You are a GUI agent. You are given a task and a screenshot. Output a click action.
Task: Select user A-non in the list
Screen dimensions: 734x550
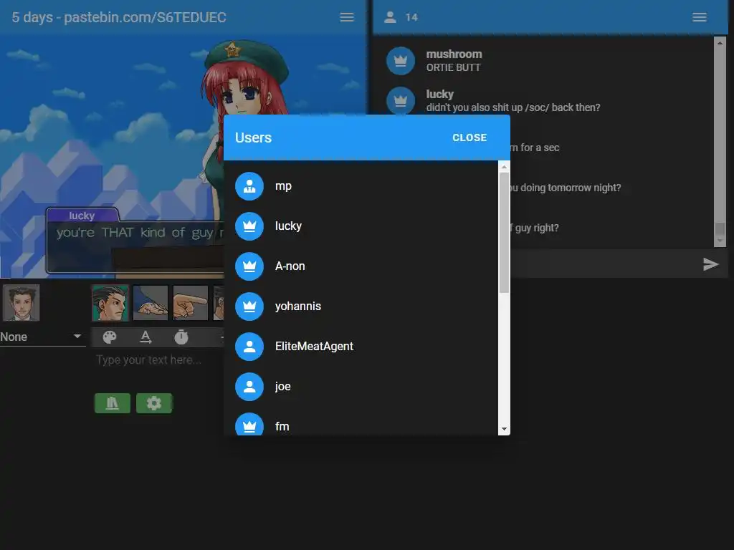click(x=361, y=266)
